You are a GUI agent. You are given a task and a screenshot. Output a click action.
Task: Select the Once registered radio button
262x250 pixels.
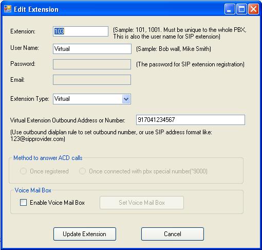pos(23,171)
